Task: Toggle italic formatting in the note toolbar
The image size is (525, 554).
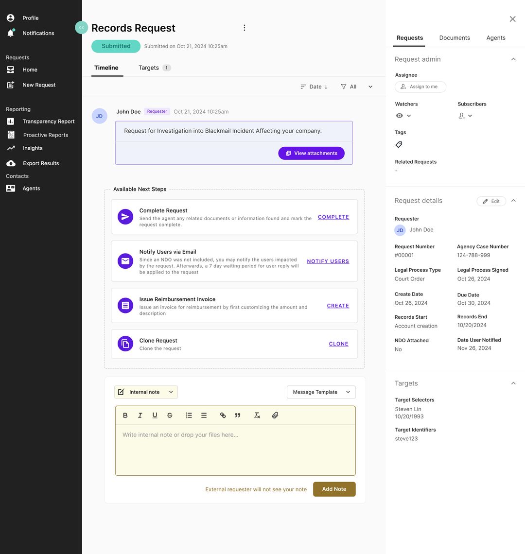Action: click(140, 415)
